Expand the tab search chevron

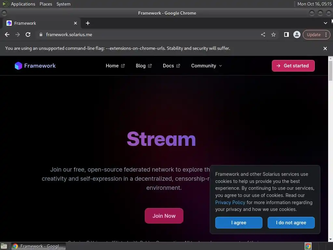pos(325,23)
